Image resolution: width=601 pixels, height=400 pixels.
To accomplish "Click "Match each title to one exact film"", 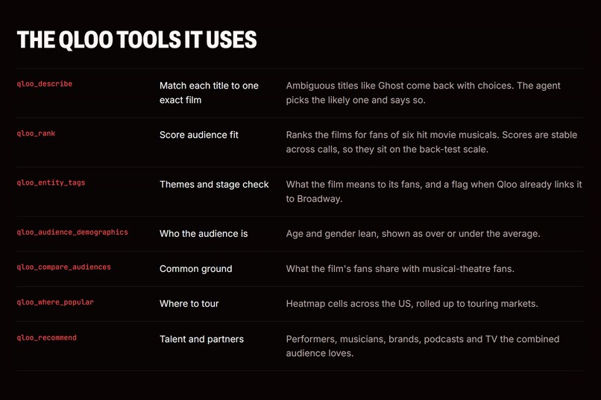I will point(209,92).
